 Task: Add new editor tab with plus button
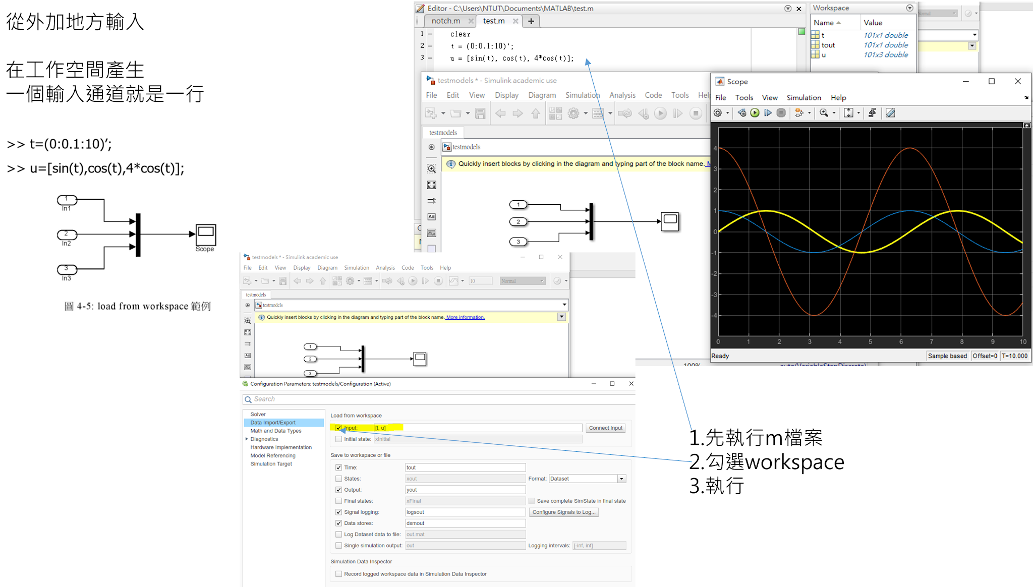coord(531,21)
